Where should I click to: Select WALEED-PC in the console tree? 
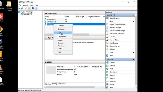point(28,14)
